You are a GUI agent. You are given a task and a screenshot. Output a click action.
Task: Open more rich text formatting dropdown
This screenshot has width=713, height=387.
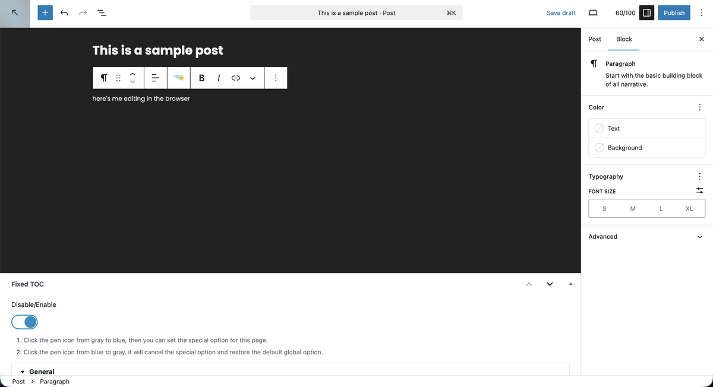[x=253, y=78]
